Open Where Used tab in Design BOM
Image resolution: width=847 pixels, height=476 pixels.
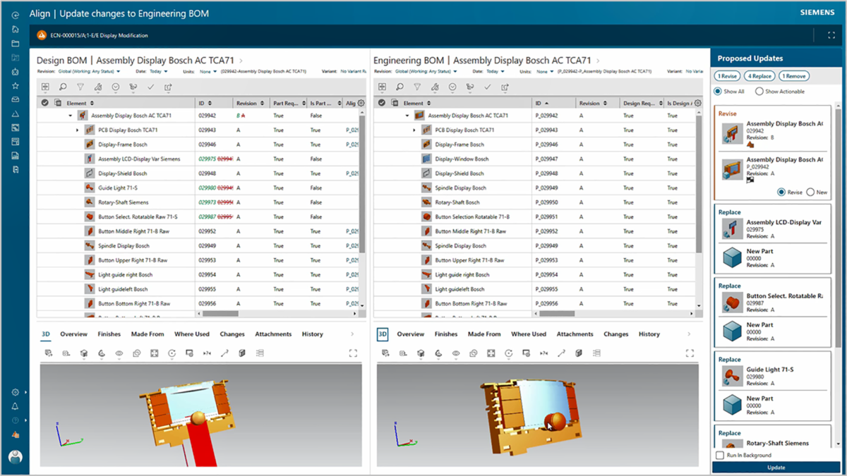tap(192, 334)
